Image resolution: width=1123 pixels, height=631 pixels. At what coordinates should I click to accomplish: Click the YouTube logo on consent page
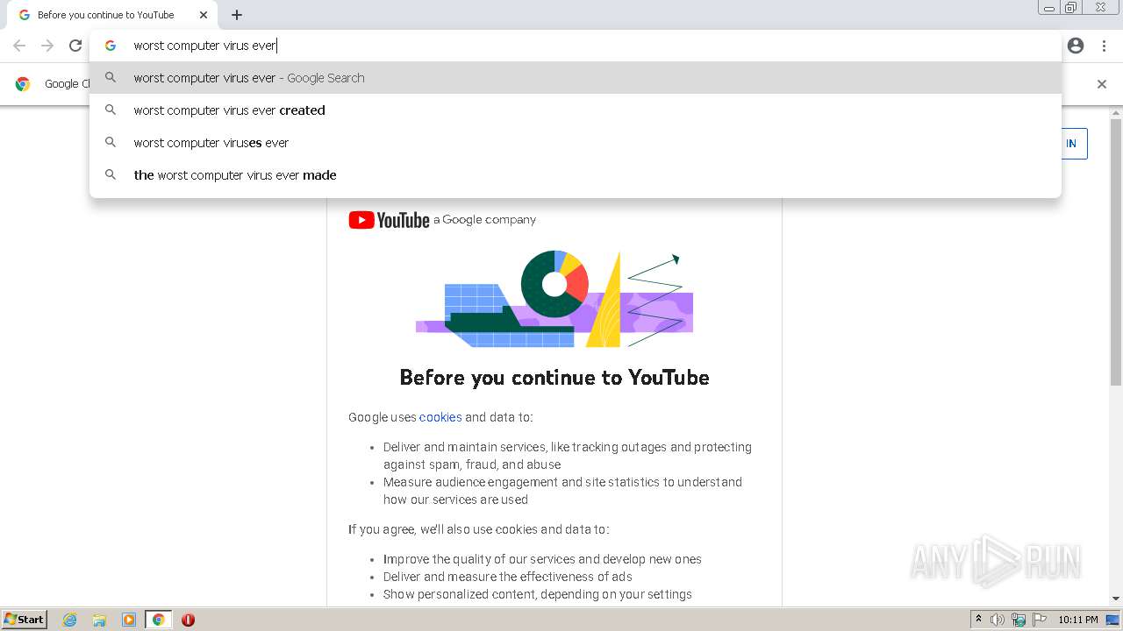(389, 220)
